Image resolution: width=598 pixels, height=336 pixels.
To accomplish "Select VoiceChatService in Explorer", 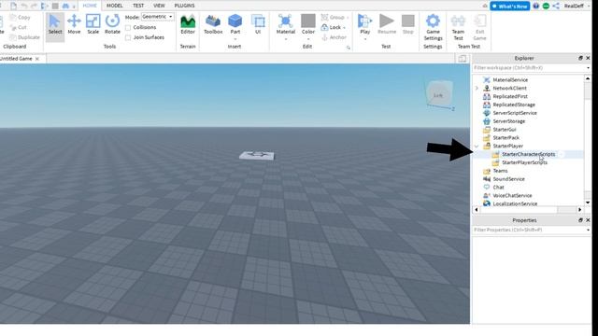I will tap(512, 196).
